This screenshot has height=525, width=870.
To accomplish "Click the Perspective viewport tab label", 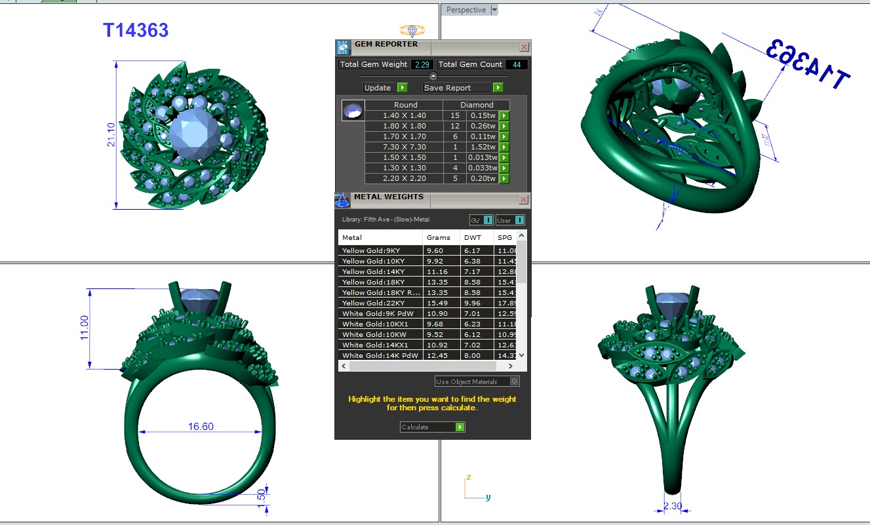I will coord(465,10).
